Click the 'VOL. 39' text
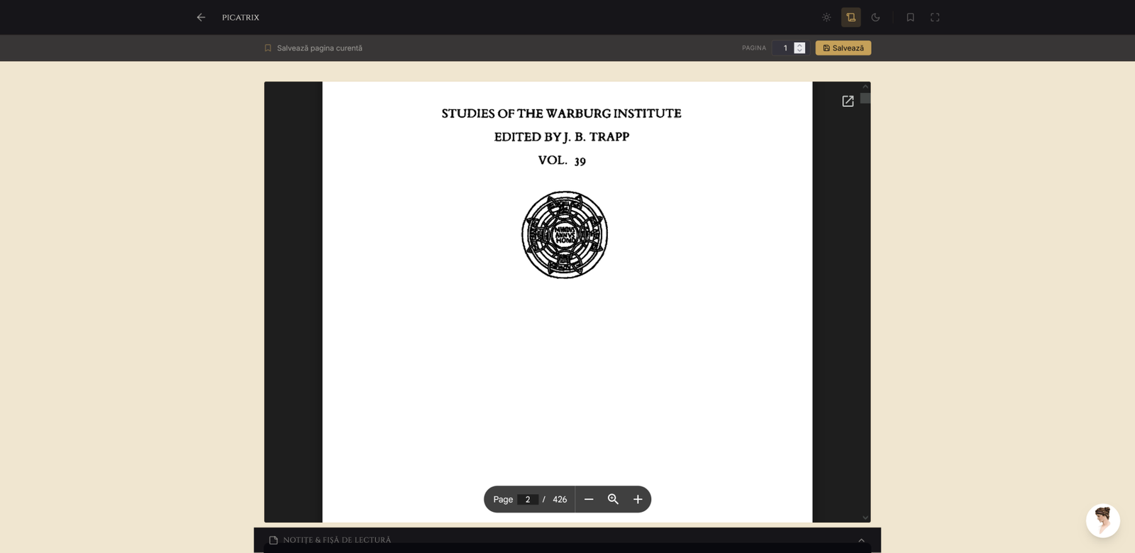Viewport: 1135px width, 553px height. [x=562, y=160]
